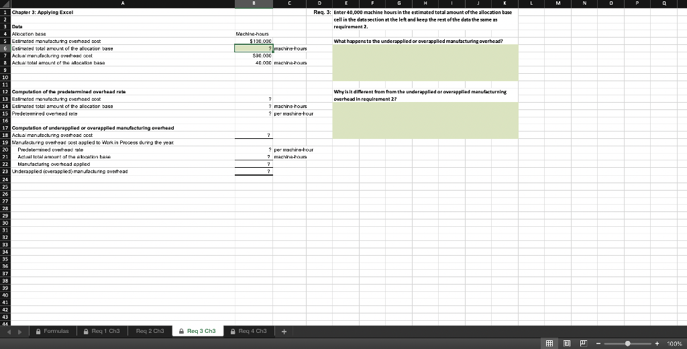Select row 1 header

click(x=5, y=12)
